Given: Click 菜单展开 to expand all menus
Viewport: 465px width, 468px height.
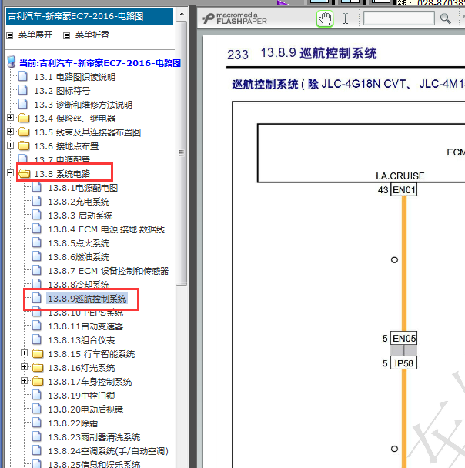Looking at the screenshot, I should [x=35, y=35].
